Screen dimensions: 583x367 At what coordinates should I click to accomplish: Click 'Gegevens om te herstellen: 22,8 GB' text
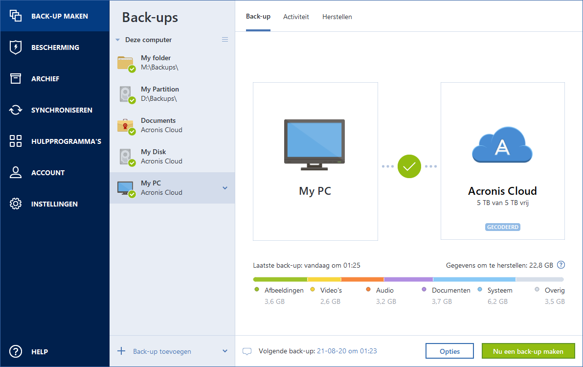[499, 266]
